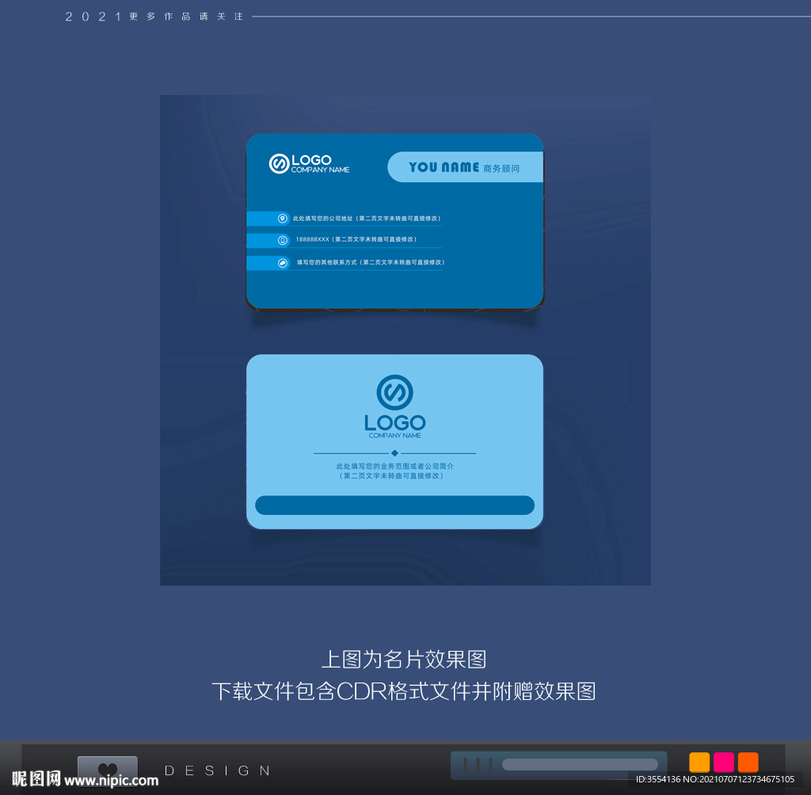Select the large LOGO emblem on the light card

[x=394, y=391]
